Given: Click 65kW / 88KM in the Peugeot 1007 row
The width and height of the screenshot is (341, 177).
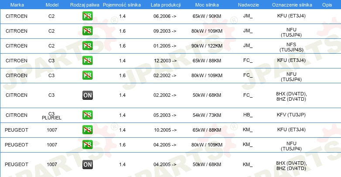Looking at the screenshot, I should (207, 130).
